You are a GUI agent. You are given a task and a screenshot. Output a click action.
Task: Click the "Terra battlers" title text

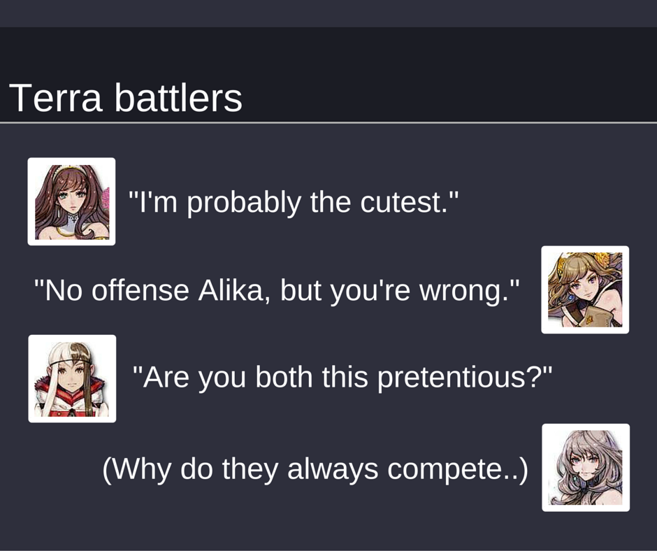126,98
